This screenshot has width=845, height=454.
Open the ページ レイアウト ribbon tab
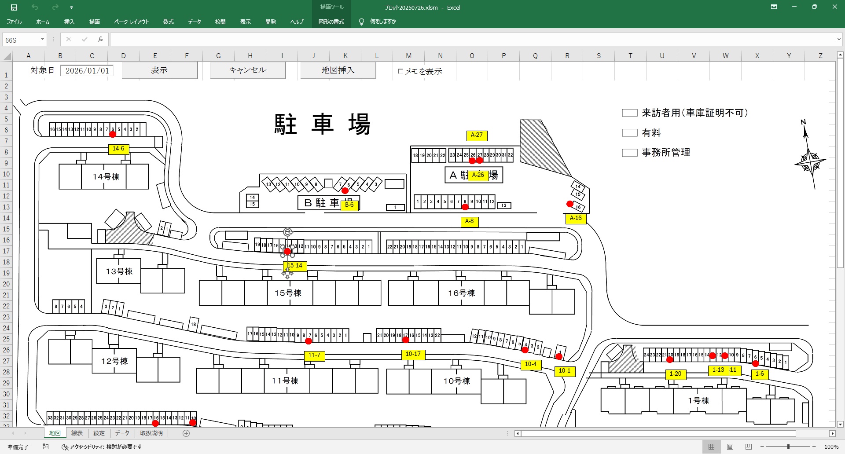click(131, 22)
